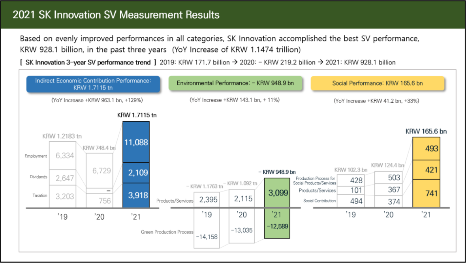Click the yellow 493 bar segment
466x263 pixels.
coord(427,148)
